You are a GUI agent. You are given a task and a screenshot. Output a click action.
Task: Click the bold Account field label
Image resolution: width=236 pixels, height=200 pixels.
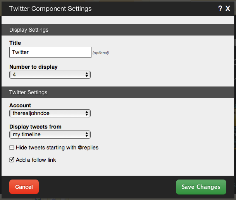coord(20,105)
